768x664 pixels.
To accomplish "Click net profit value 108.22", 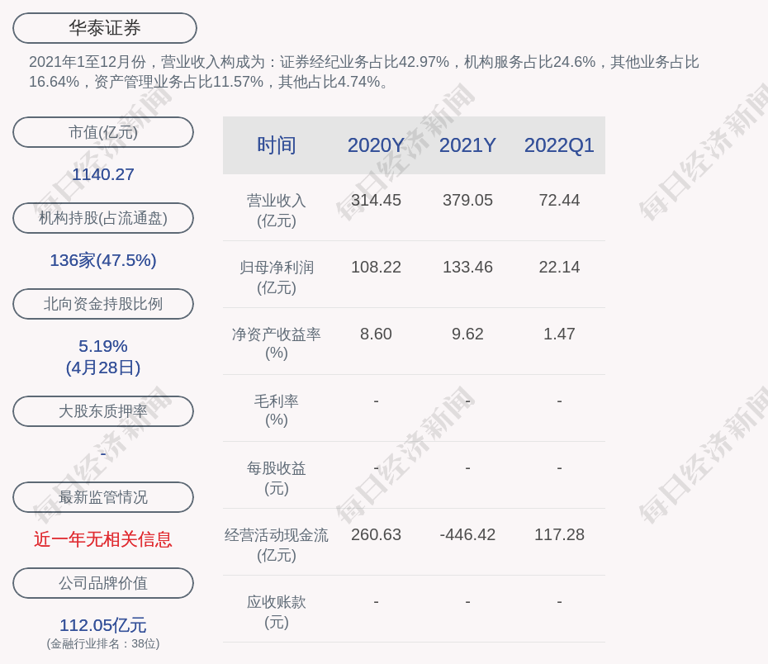I will (377, 267).
